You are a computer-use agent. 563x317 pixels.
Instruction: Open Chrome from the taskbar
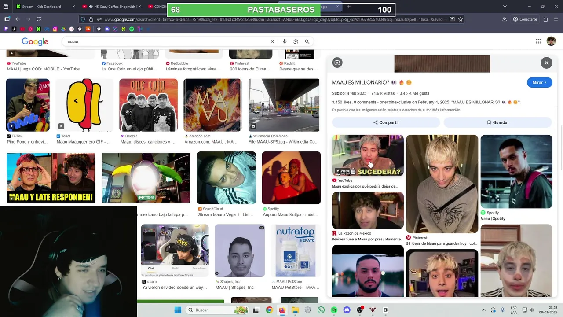(x=269, y=310)
